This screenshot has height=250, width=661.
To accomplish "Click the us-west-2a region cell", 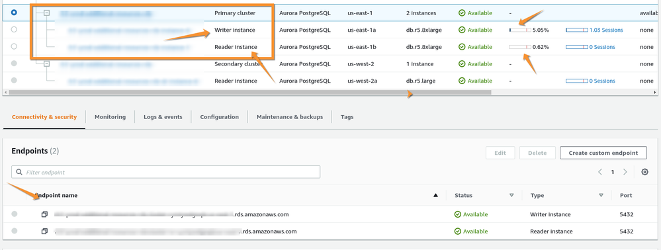I will (362, 81).
